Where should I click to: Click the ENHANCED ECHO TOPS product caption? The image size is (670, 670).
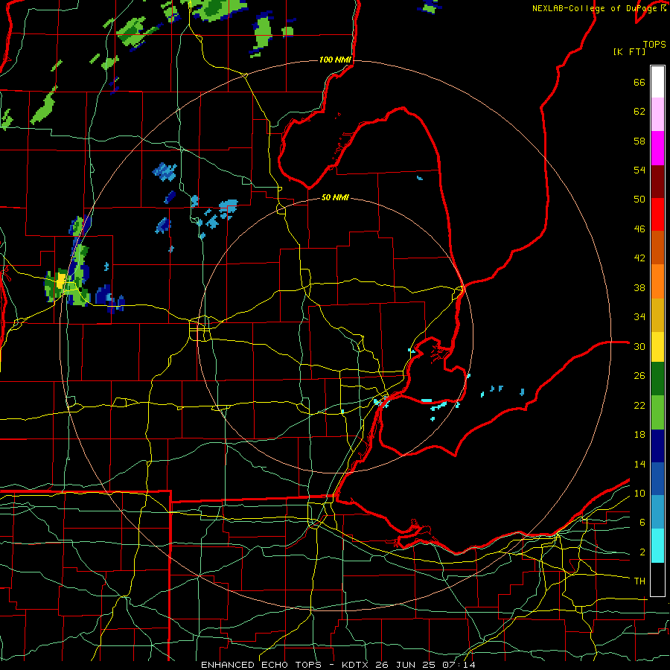(261, 665)
